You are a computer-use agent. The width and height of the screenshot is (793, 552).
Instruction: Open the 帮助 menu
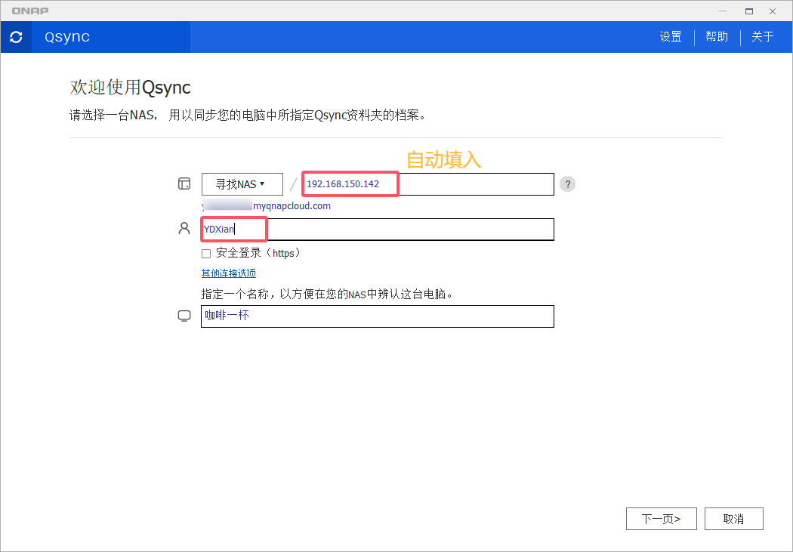[x=717, y=37]
